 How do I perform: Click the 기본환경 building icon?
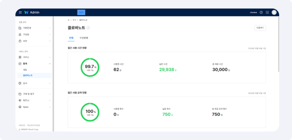pyautogui.click(x=20, y=28)
